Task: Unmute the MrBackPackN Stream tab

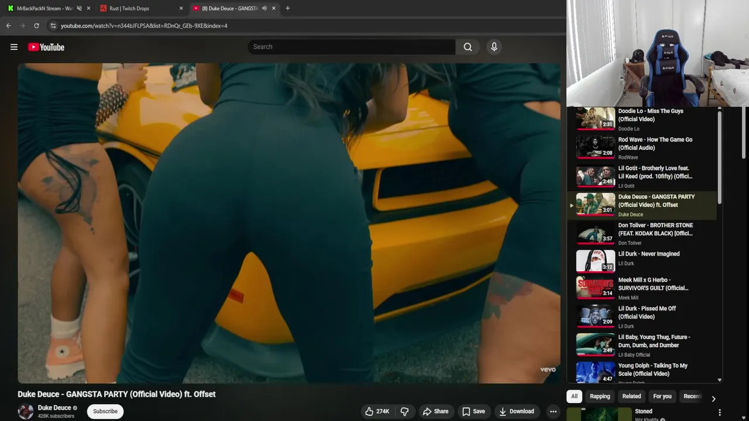Action: pos(79,8)
